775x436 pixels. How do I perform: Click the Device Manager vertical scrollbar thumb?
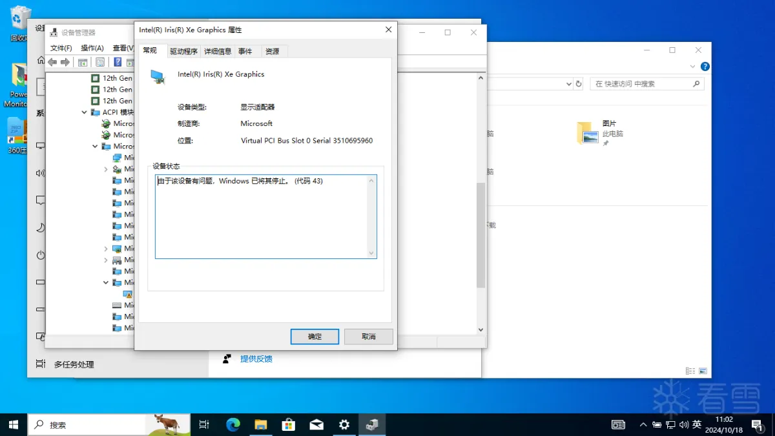pyautogui.click(x=480, y=235)
